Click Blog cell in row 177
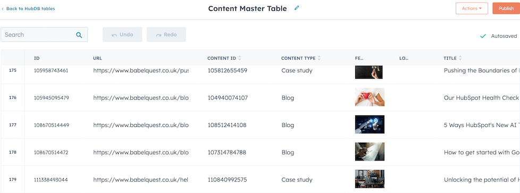Image resolution: width=520 pixels, height=193 pixels. coord(288,125)
